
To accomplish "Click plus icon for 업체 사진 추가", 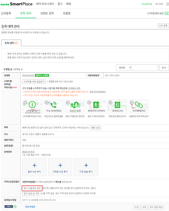I will [x=35, y=165].
